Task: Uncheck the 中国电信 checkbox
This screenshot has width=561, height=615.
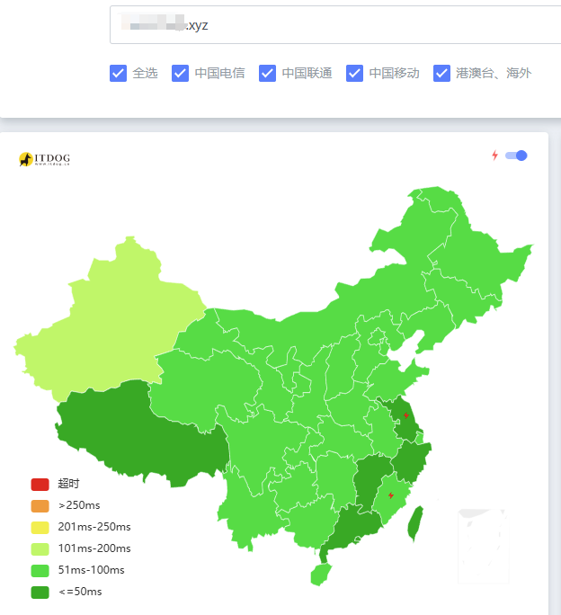Action: pyautogui.click(x=180, y=74)
